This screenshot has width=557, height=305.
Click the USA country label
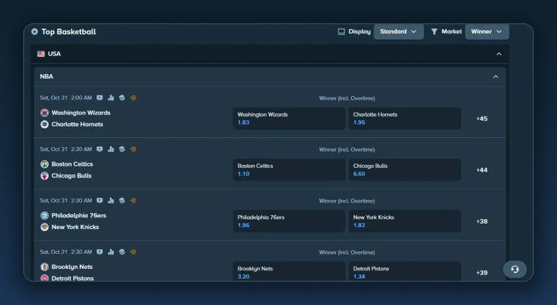tap(55, 54)
